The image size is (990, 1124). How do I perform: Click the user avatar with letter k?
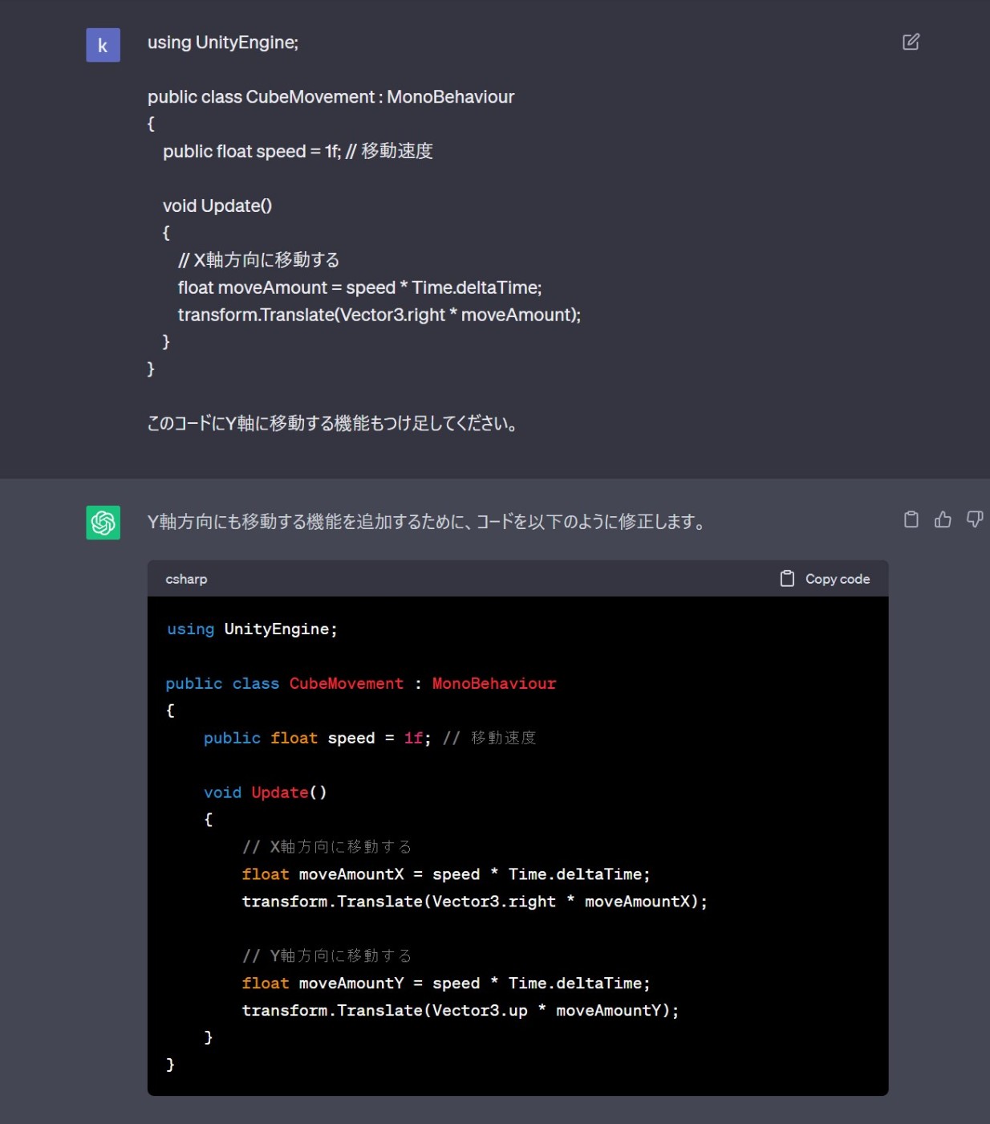(103, 45)
